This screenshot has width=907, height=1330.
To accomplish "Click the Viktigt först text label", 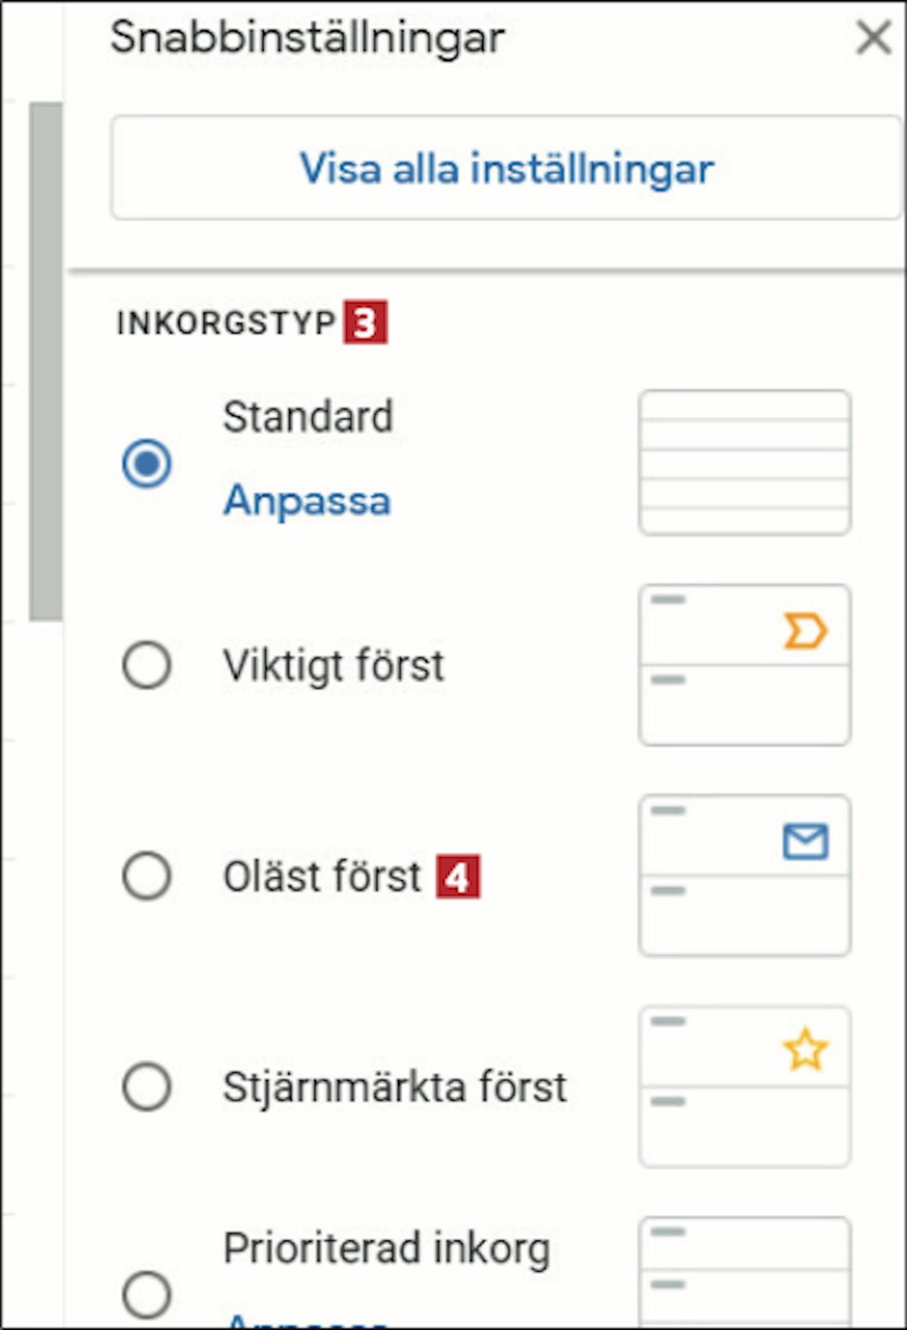I will coord(334,666).
